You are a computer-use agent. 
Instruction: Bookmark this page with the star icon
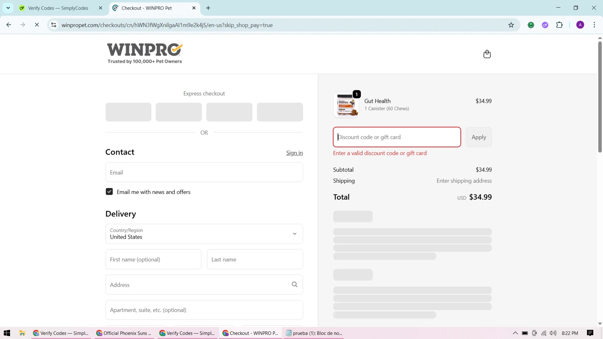click(x=511, y=25)
